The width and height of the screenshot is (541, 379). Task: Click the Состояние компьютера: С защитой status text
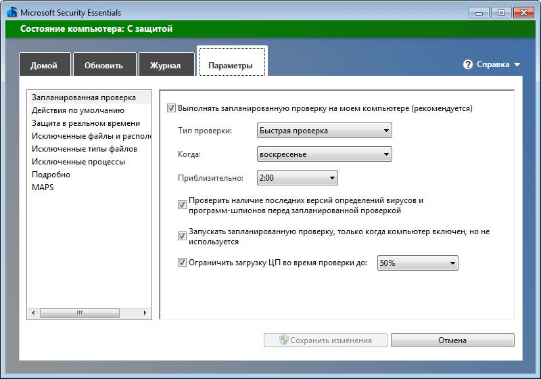point(96,28)
